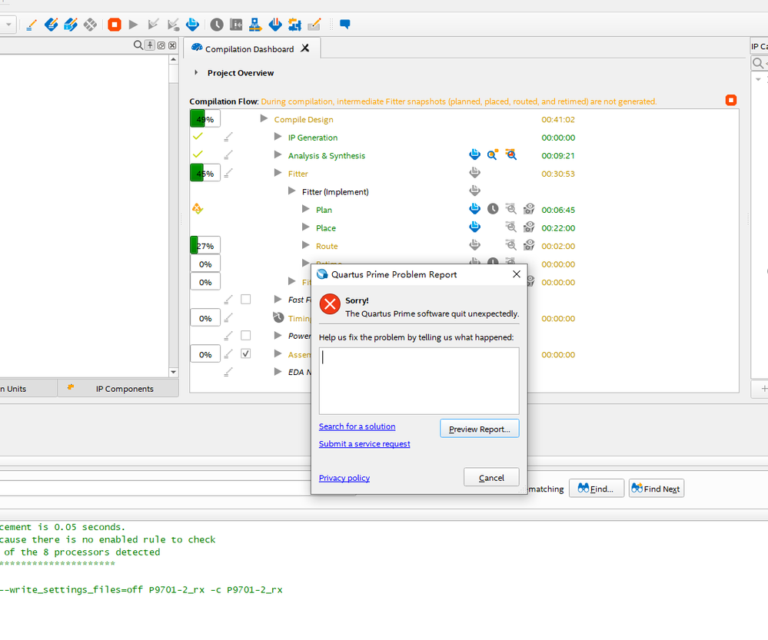Toggle the Power Analysis stage checkbox
This screenshot has height=640, width=768.
click(246, 336)
